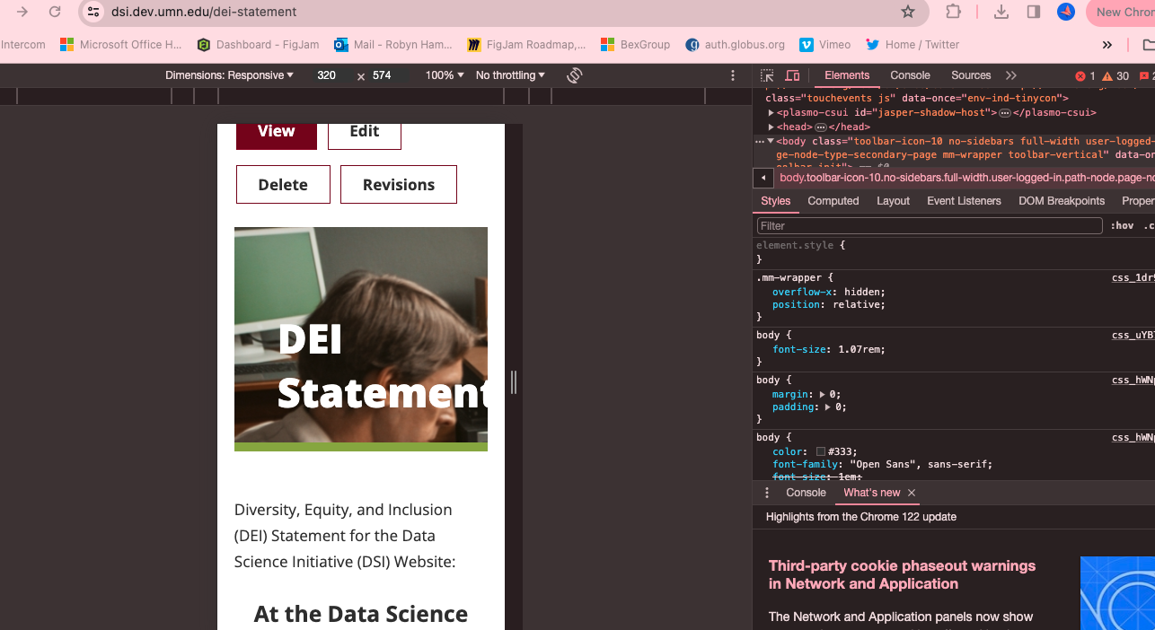Toggle the device toolbar icon
The image size is (1155, 630).
tap(792, 76)
